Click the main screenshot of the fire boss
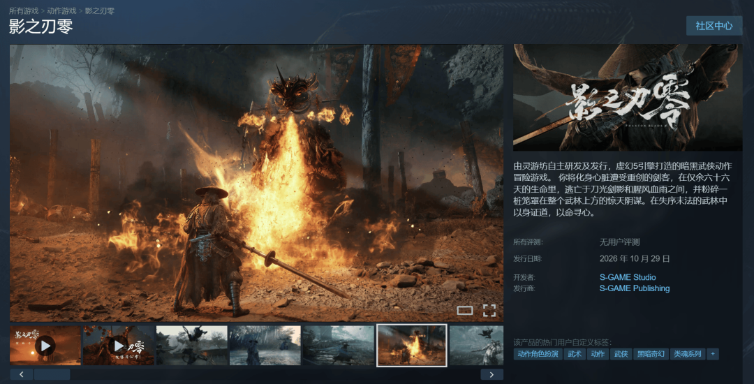This screenshot has height=384, width=754. coord(256,183)
